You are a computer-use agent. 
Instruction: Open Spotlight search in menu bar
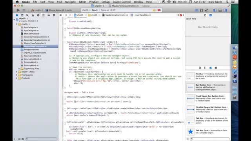point(227,2)
